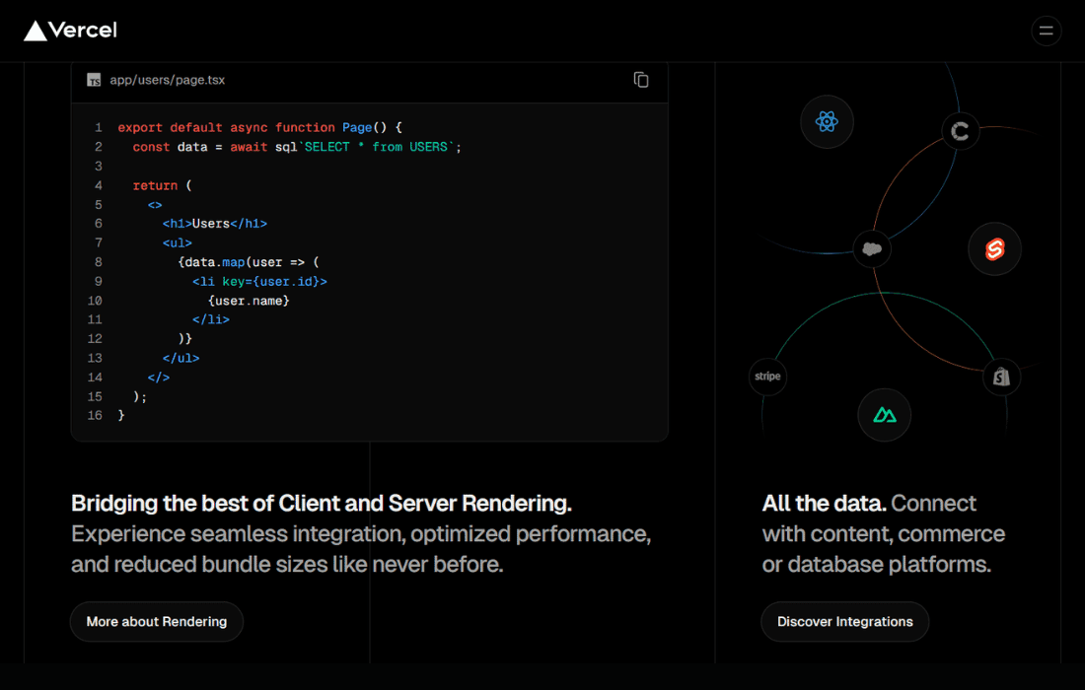Click the closing </ul> code line
Viewport: 1085px width, 690px height.
(x=181, y=358)
